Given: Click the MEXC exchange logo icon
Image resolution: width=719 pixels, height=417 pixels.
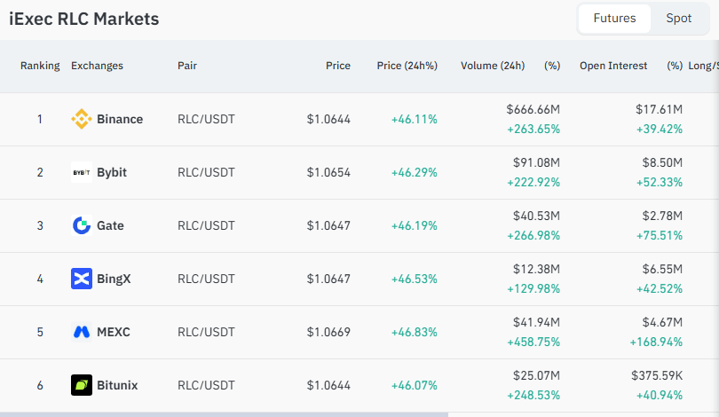Looking at the screenshot, I should coord(82,332).
